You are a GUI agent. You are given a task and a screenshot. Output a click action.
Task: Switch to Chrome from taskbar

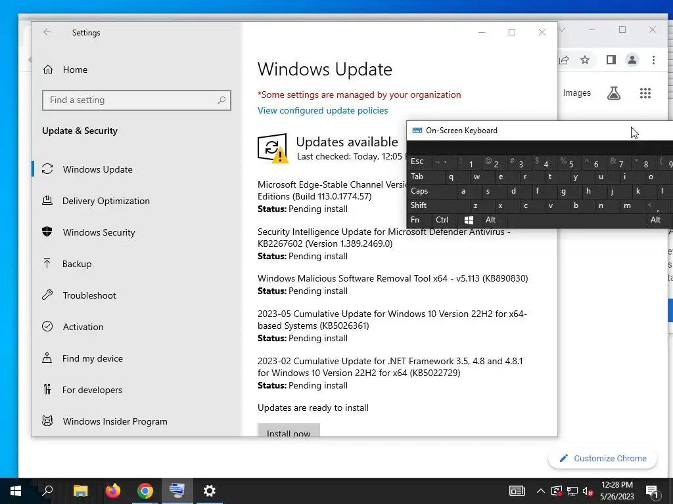click(145, 491)
